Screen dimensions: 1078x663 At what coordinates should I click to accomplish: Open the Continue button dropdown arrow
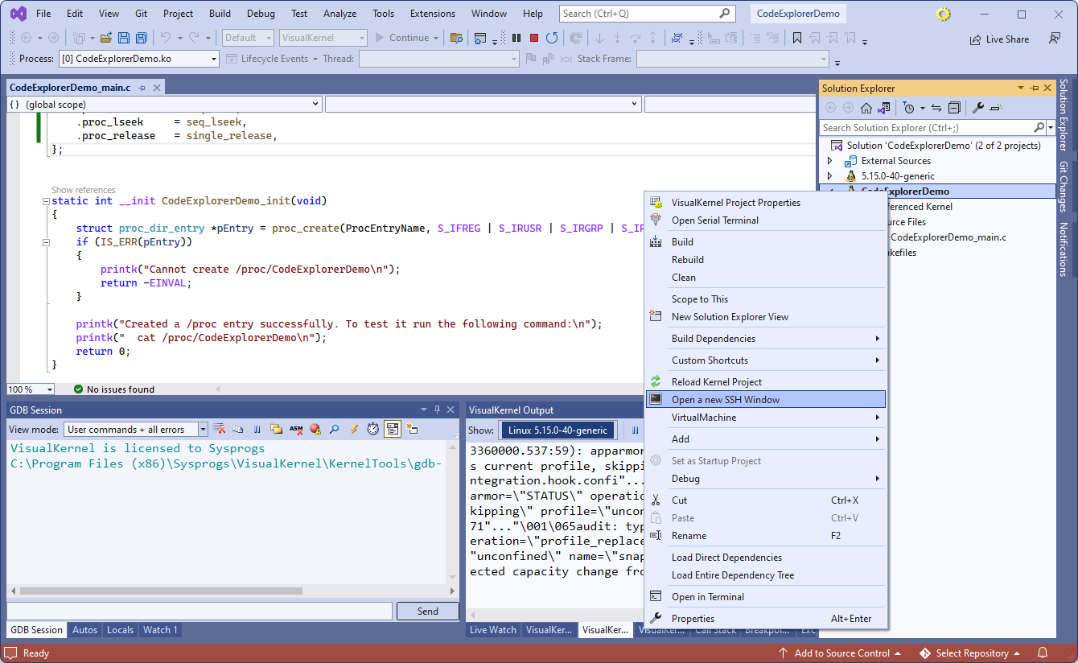click(x=436, y=38)
